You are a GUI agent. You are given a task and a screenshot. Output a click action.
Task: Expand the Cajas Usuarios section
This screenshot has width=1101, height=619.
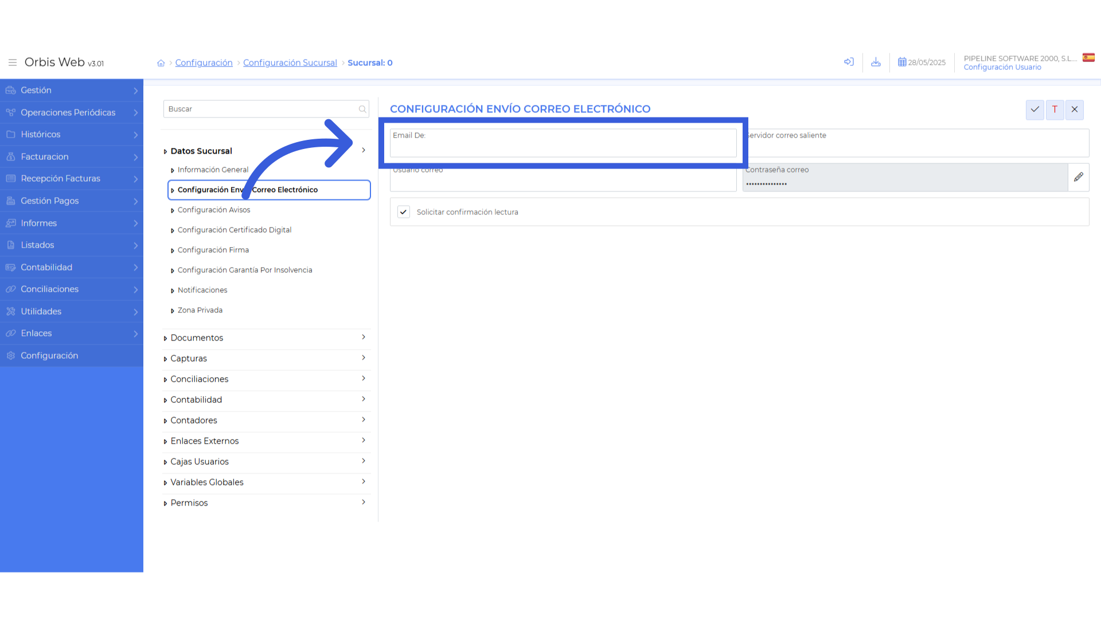click(x=266, y=461)
